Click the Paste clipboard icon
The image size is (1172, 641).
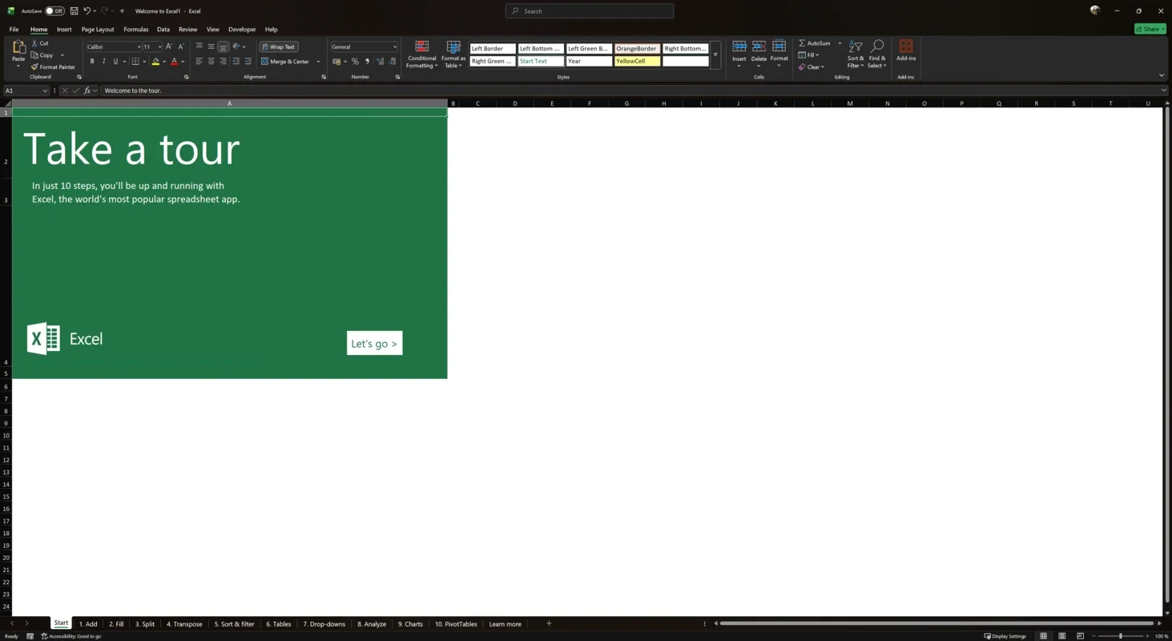tap(18, 48)
